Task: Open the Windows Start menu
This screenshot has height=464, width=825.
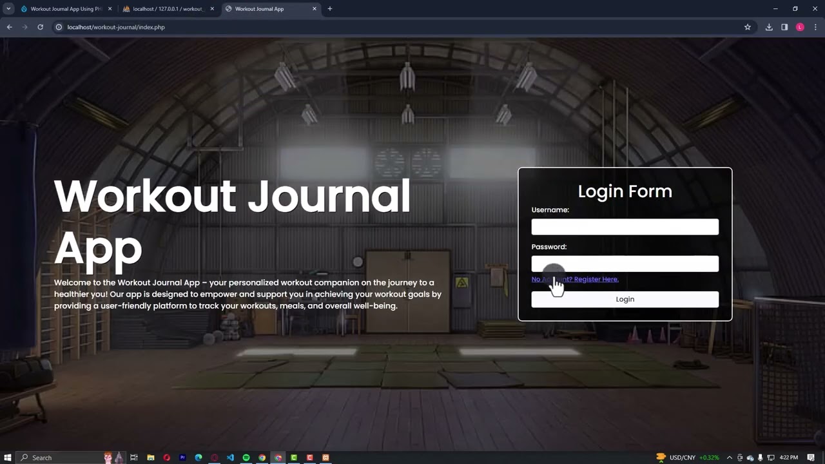Action: 8,458
